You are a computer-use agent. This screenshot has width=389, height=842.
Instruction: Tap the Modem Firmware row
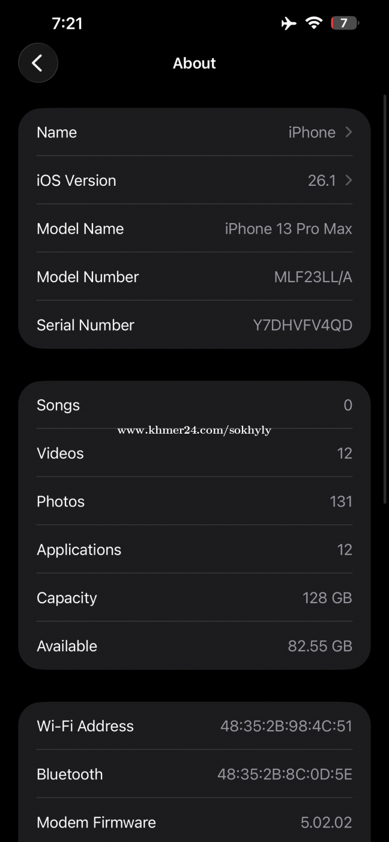(194, 822)
